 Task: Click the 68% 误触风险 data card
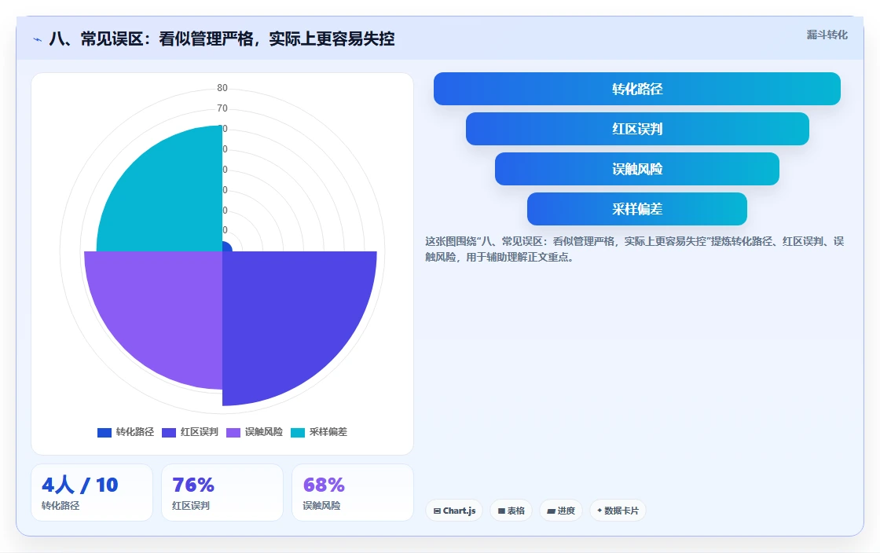(353, 493)
